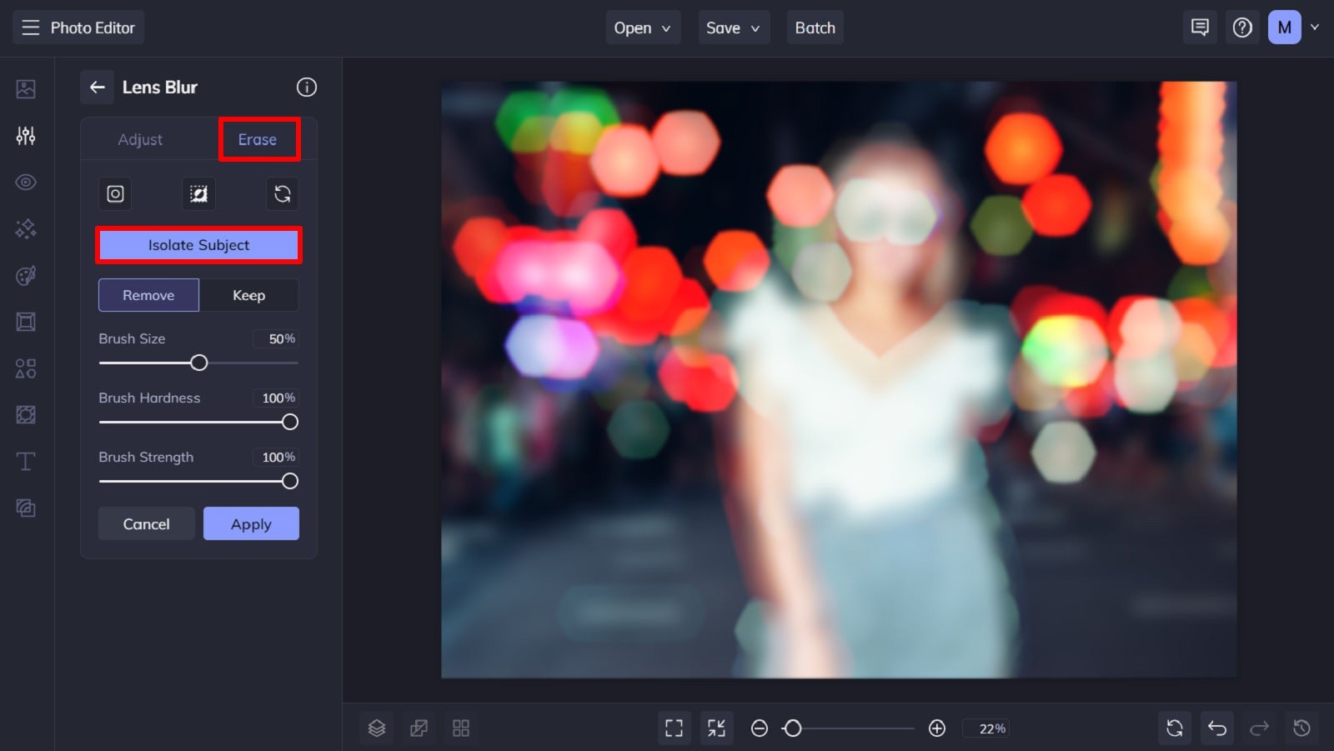This screenshot has width=1334, height=751.
Task: Select the Remove brush mode
Action: click(148, 294)
